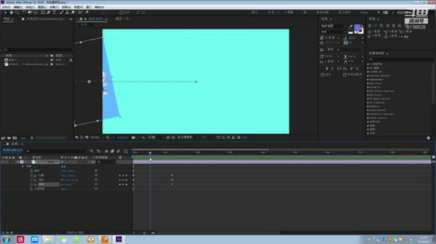The width and height of the screenshot is (436, 244).
Task: Collapse the Transform property group
Action: click(23, 166)
